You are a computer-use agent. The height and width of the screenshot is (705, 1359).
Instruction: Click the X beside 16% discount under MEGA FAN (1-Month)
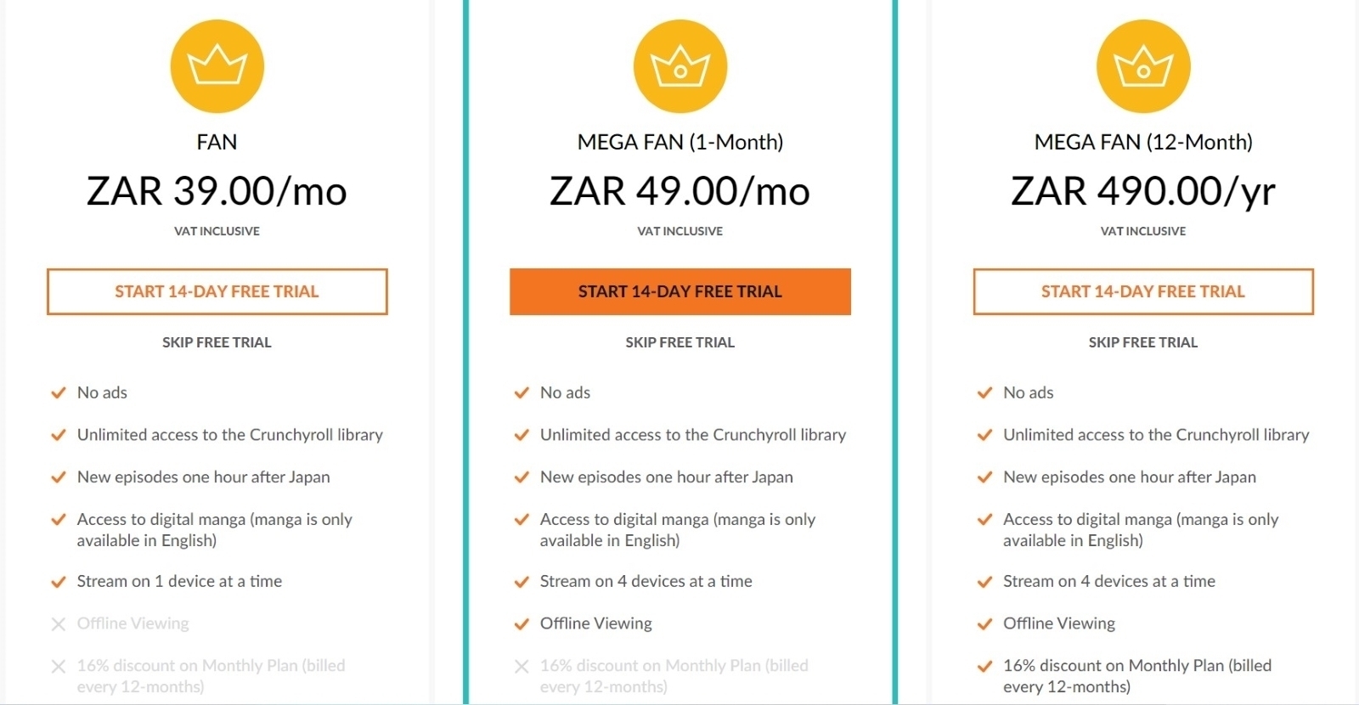pyautogui.click(x=521, y=666)
